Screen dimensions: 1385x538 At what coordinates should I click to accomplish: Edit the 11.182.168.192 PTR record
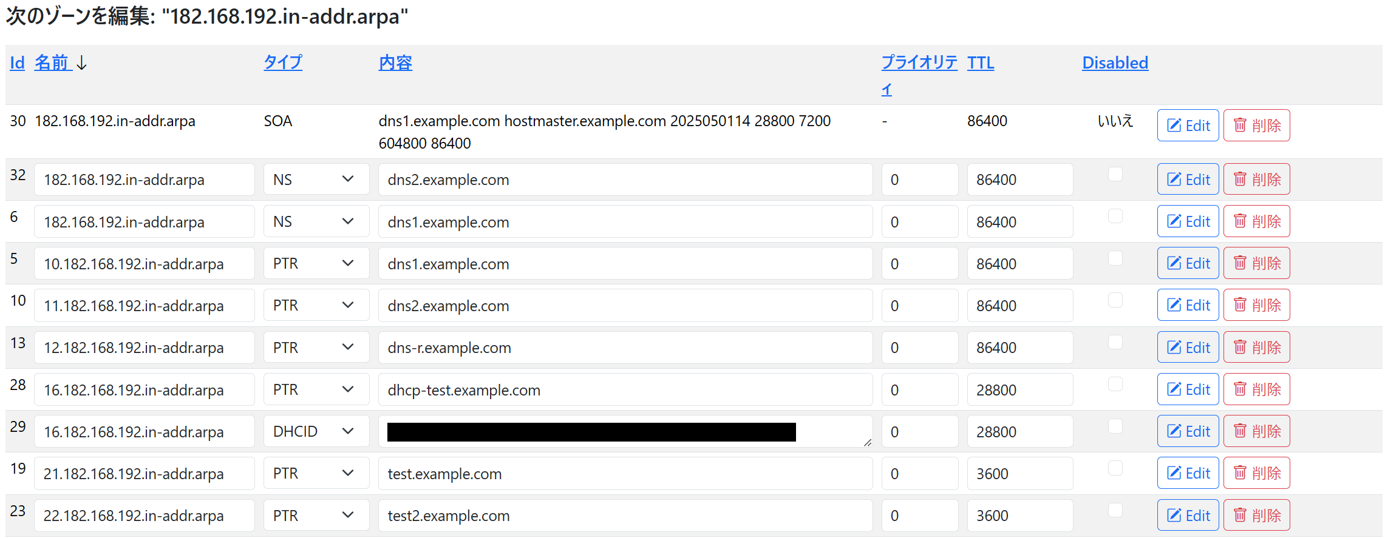tap(1188, 305)
